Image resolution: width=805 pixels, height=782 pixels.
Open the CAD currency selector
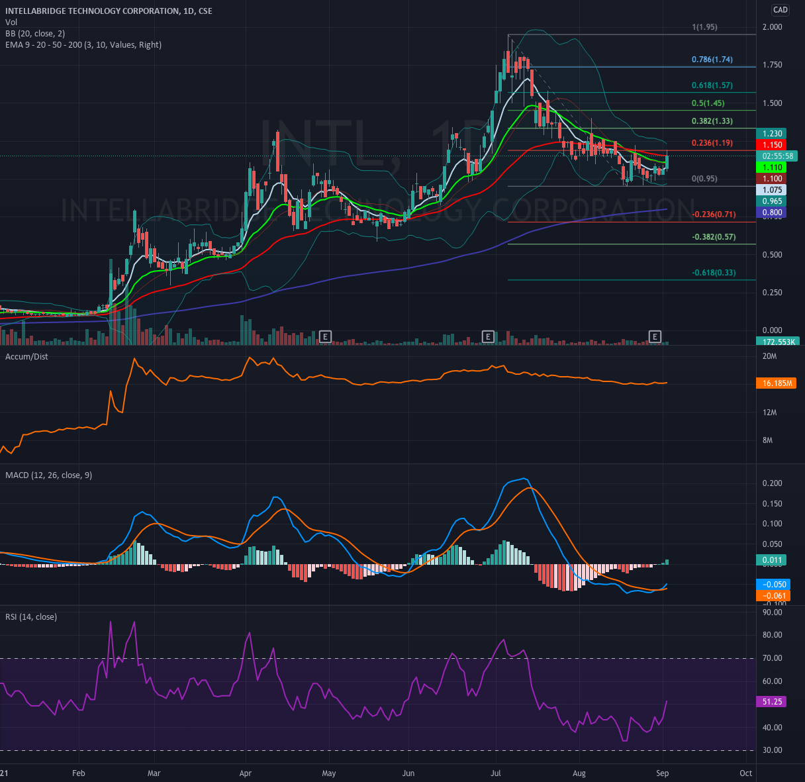(781, 10)
